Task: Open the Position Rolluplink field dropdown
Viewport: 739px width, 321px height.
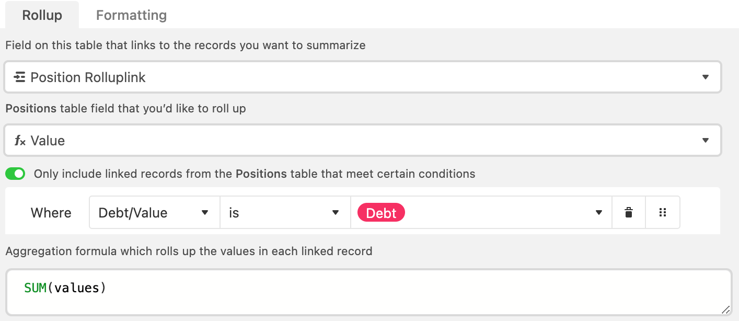Action: [x=363, y=77]
